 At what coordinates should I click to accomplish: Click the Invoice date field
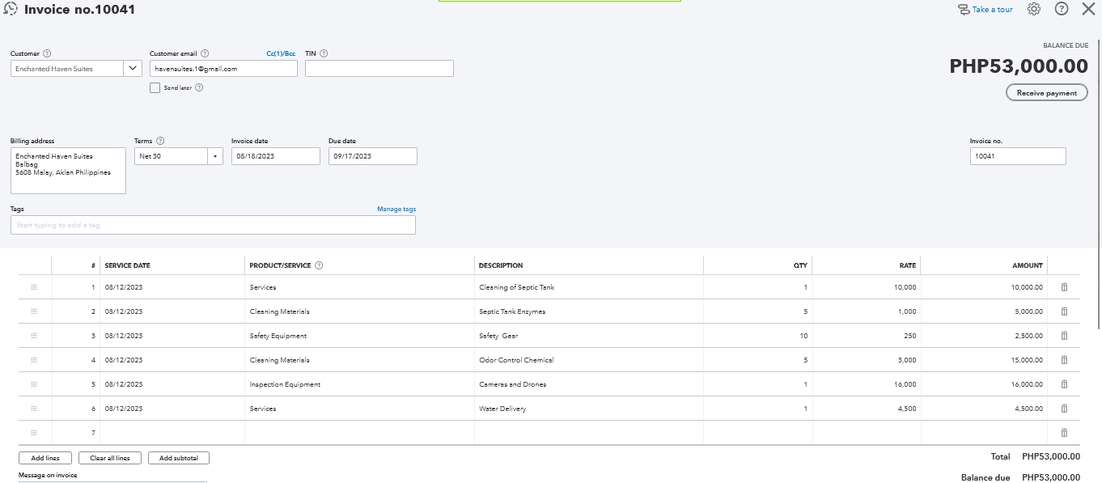[275, 156]
